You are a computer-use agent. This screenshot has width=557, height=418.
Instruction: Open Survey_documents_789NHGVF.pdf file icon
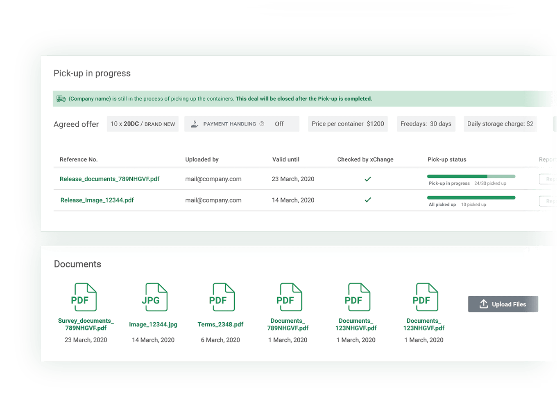point(84,297)
